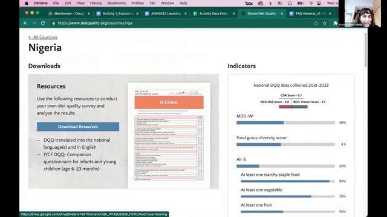Screen dimensions: 387x217
Task: Click the dietquality.org address bar
Action: 183,23
